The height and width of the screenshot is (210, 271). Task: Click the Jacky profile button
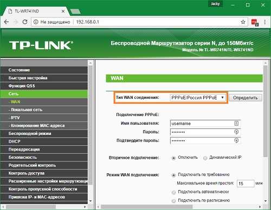pos(215,4)
